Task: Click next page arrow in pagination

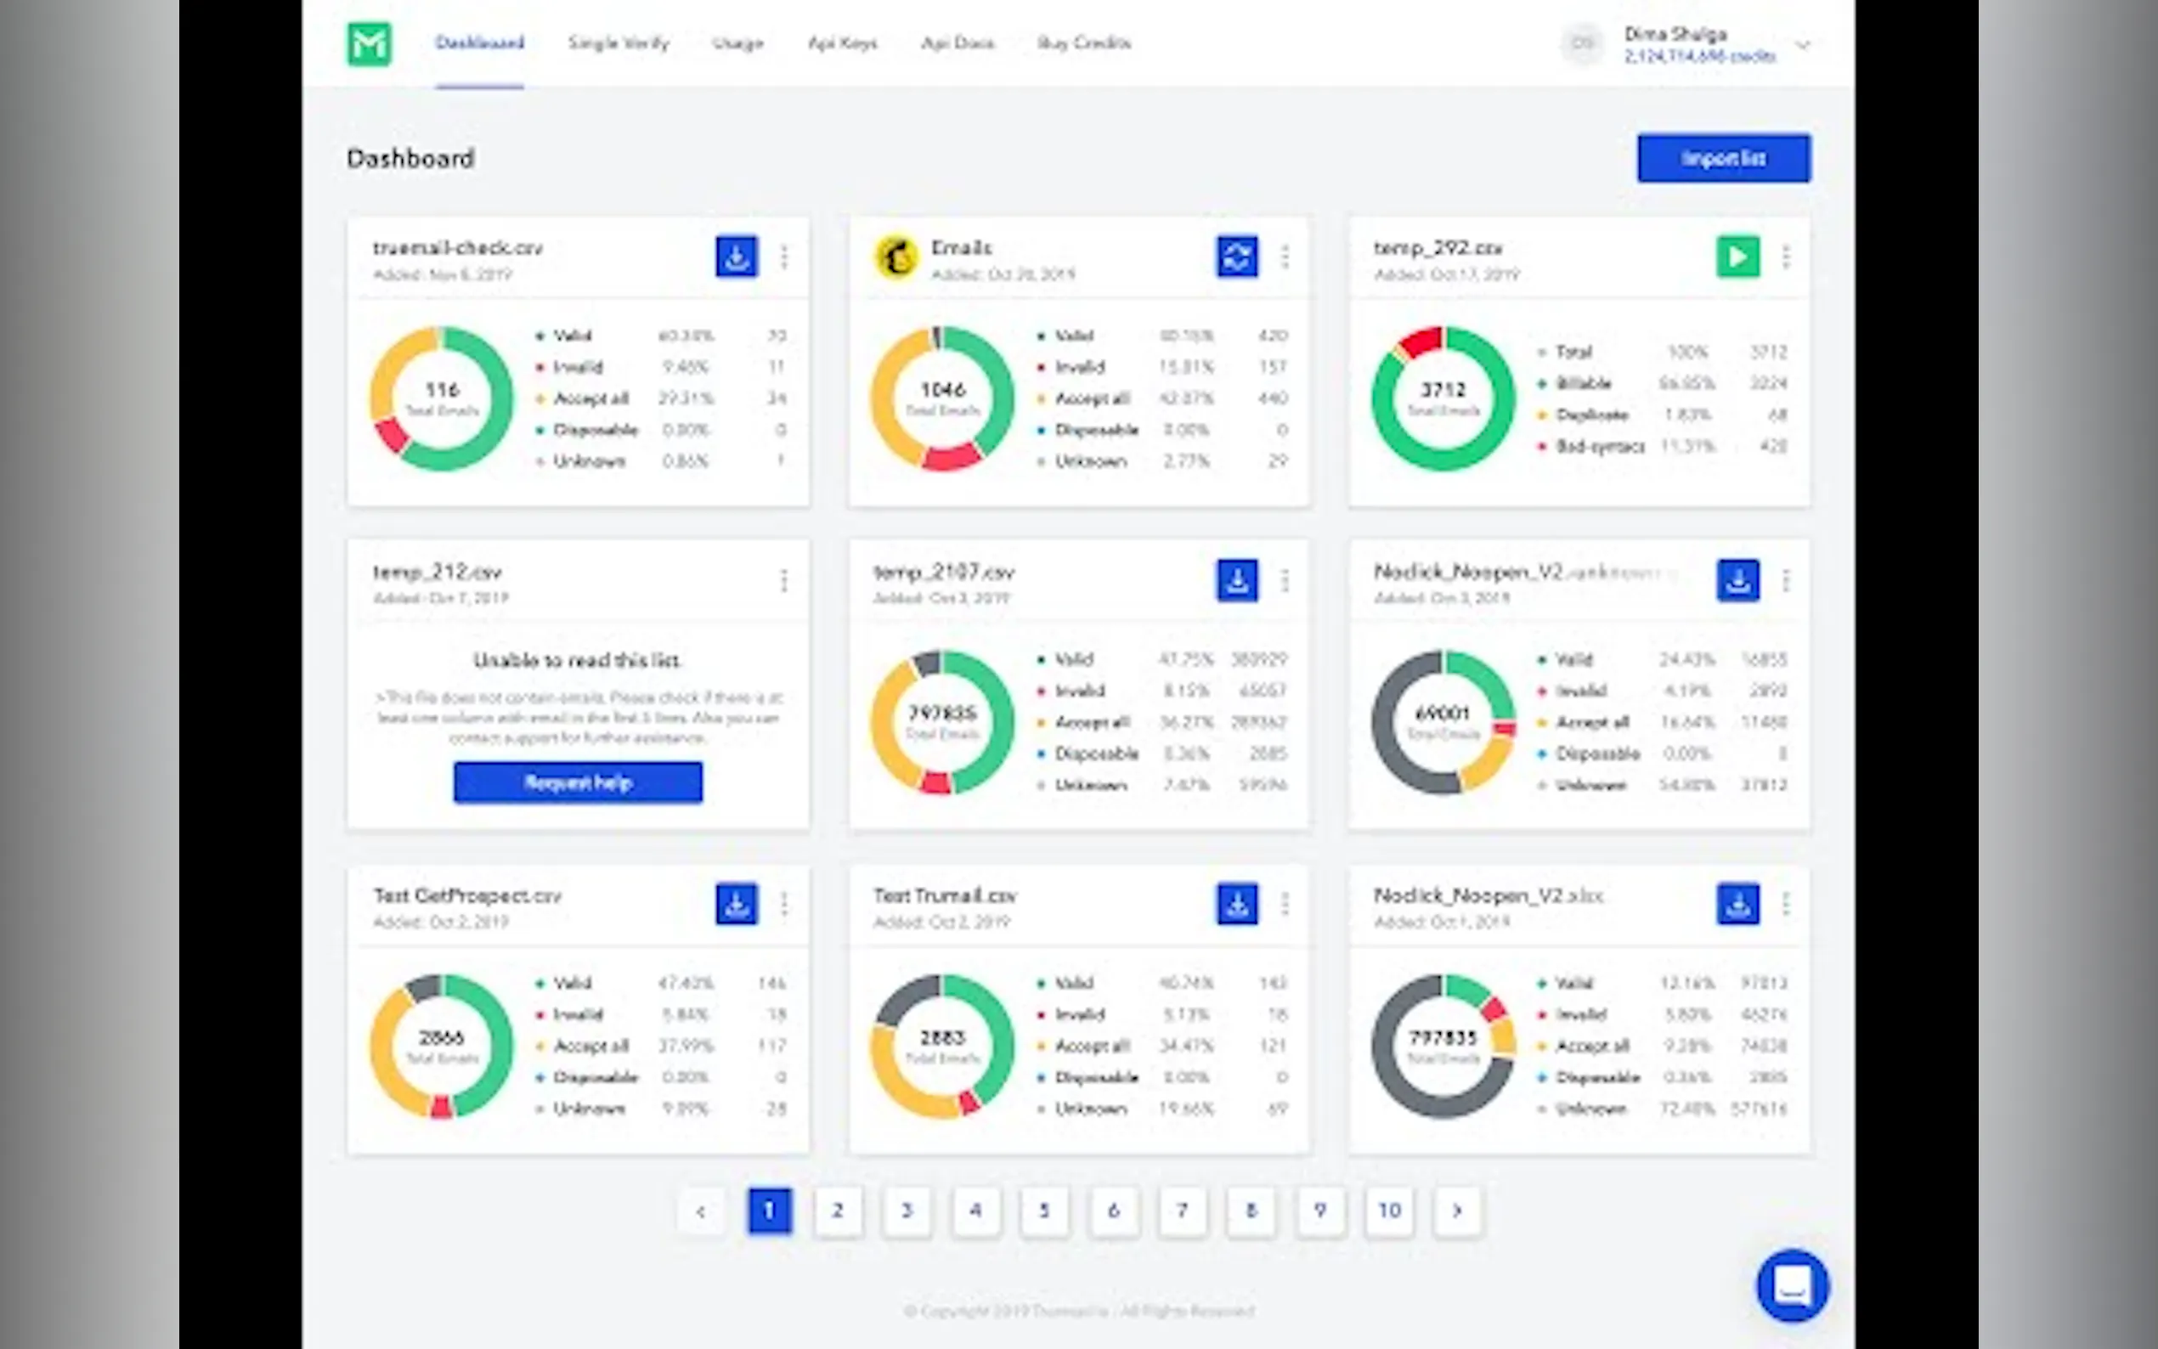Action: click(1457, 1210)
